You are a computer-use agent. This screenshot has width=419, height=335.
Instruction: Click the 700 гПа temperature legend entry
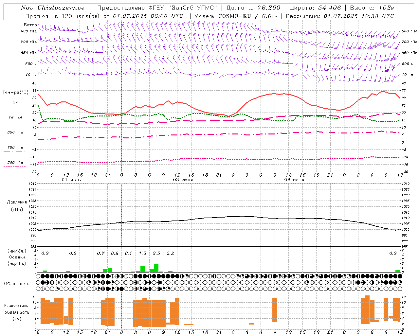coord(15,148)
